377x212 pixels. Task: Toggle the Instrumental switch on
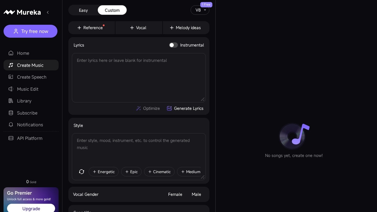click(173, 45)
